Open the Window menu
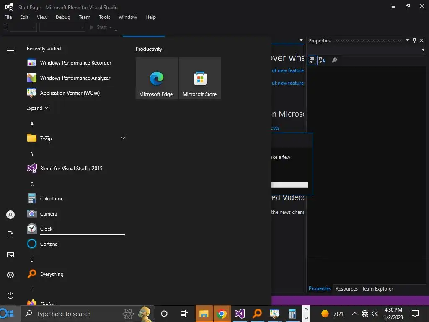The height and width of the screenshot is (322, 429). tap(128, 17)
